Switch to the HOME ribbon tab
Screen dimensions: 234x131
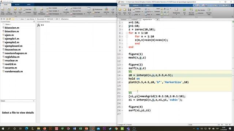click(5, 5)
